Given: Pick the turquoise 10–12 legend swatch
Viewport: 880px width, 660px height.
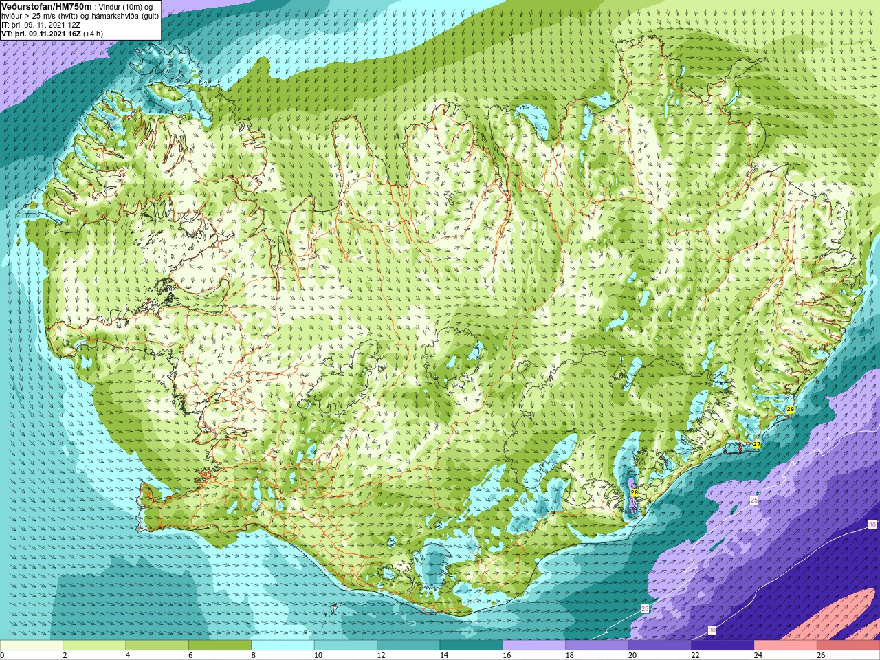Looking at the screenshot, I should (346, 646).
